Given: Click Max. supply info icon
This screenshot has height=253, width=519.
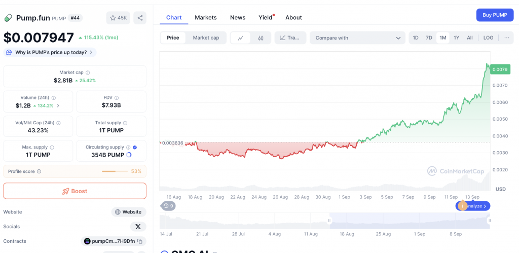Looking at the screenshot, I should click(x=52, y=148).
